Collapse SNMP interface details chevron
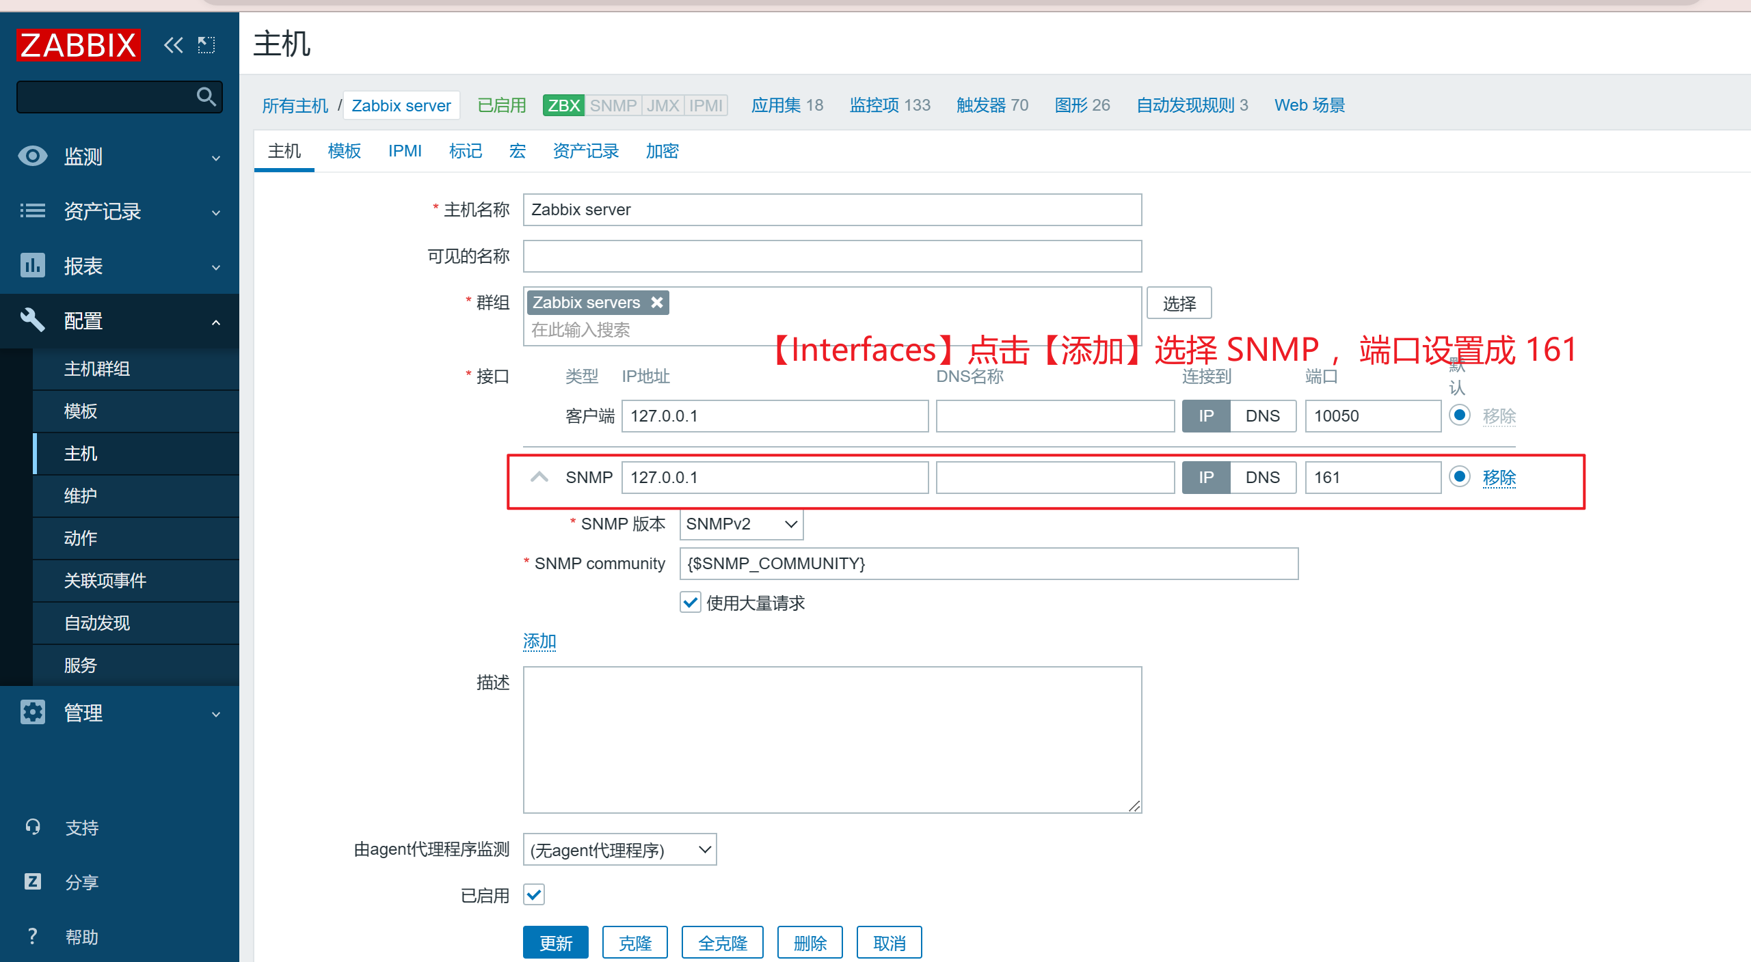This screenshot has width=1751, height=962. pyautogui.click(x=539, y=477)
